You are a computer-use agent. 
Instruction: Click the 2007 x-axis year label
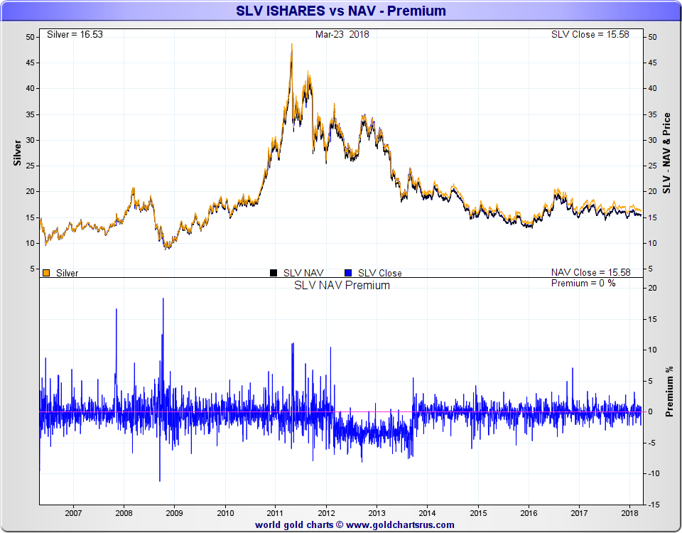coord(73,513)
